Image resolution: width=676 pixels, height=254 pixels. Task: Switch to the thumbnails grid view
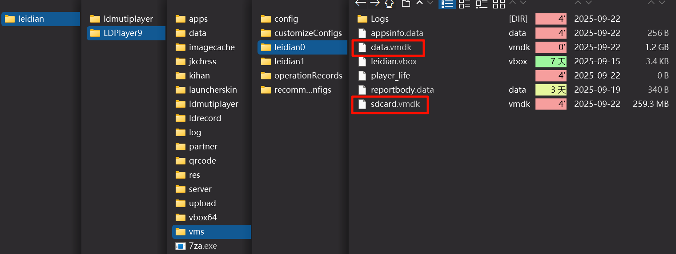click(499, 4)
